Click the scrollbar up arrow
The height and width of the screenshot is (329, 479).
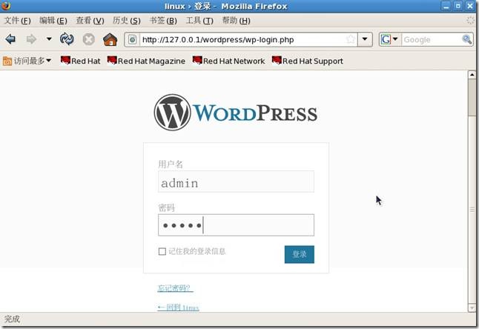tap(472, 74)
